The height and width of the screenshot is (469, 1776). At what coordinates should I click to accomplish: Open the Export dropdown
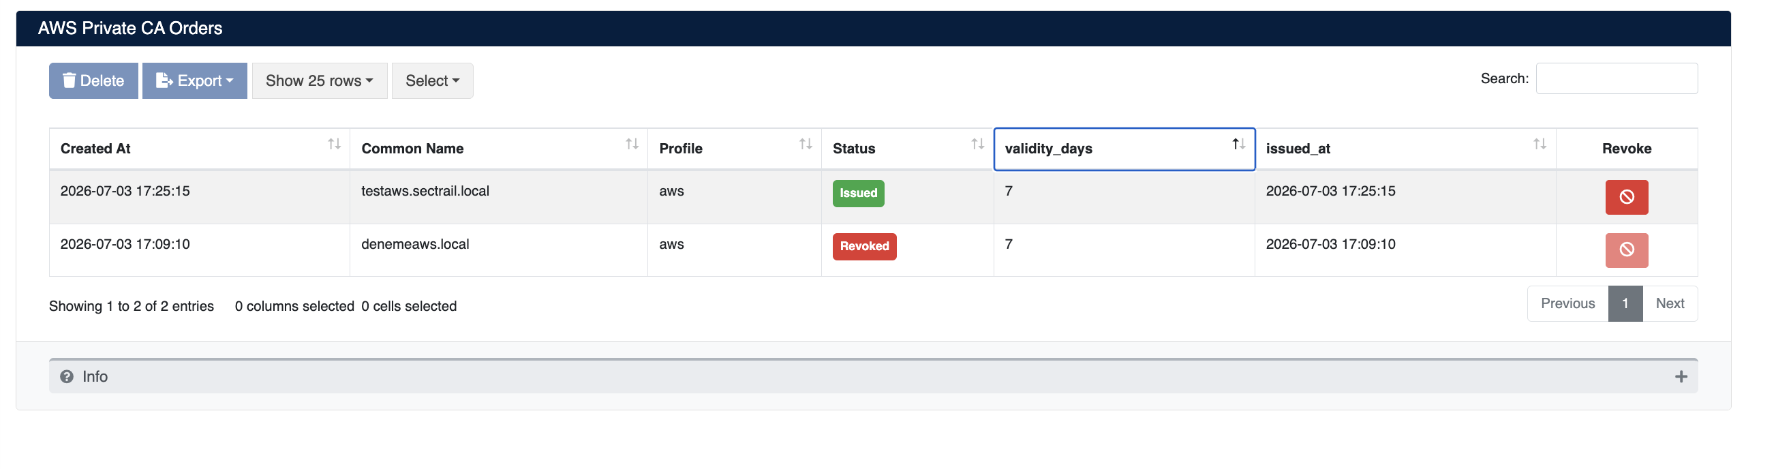tap(194, 80)
